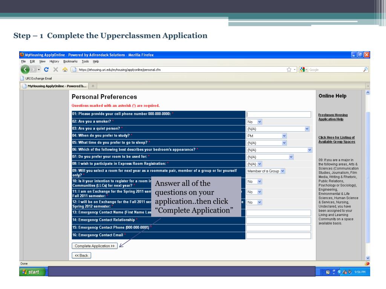Open the question 11 Exchange Spring dropdown
The width and height of the screenshot is (386, 289).
(254, 192)
